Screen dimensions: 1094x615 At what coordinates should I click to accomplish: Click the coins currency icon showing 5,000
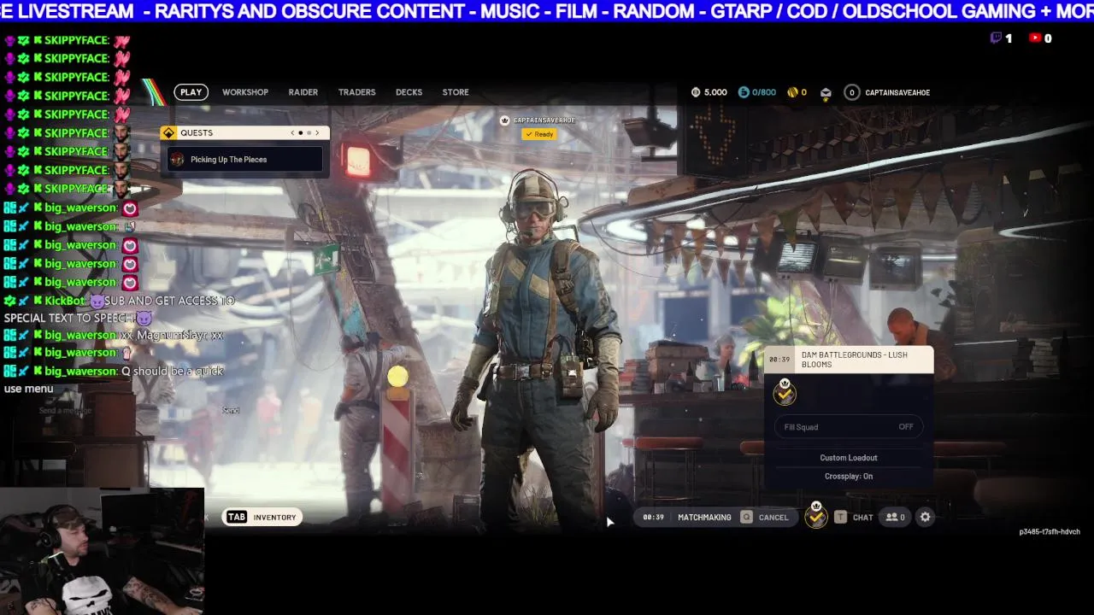point(696,92)
